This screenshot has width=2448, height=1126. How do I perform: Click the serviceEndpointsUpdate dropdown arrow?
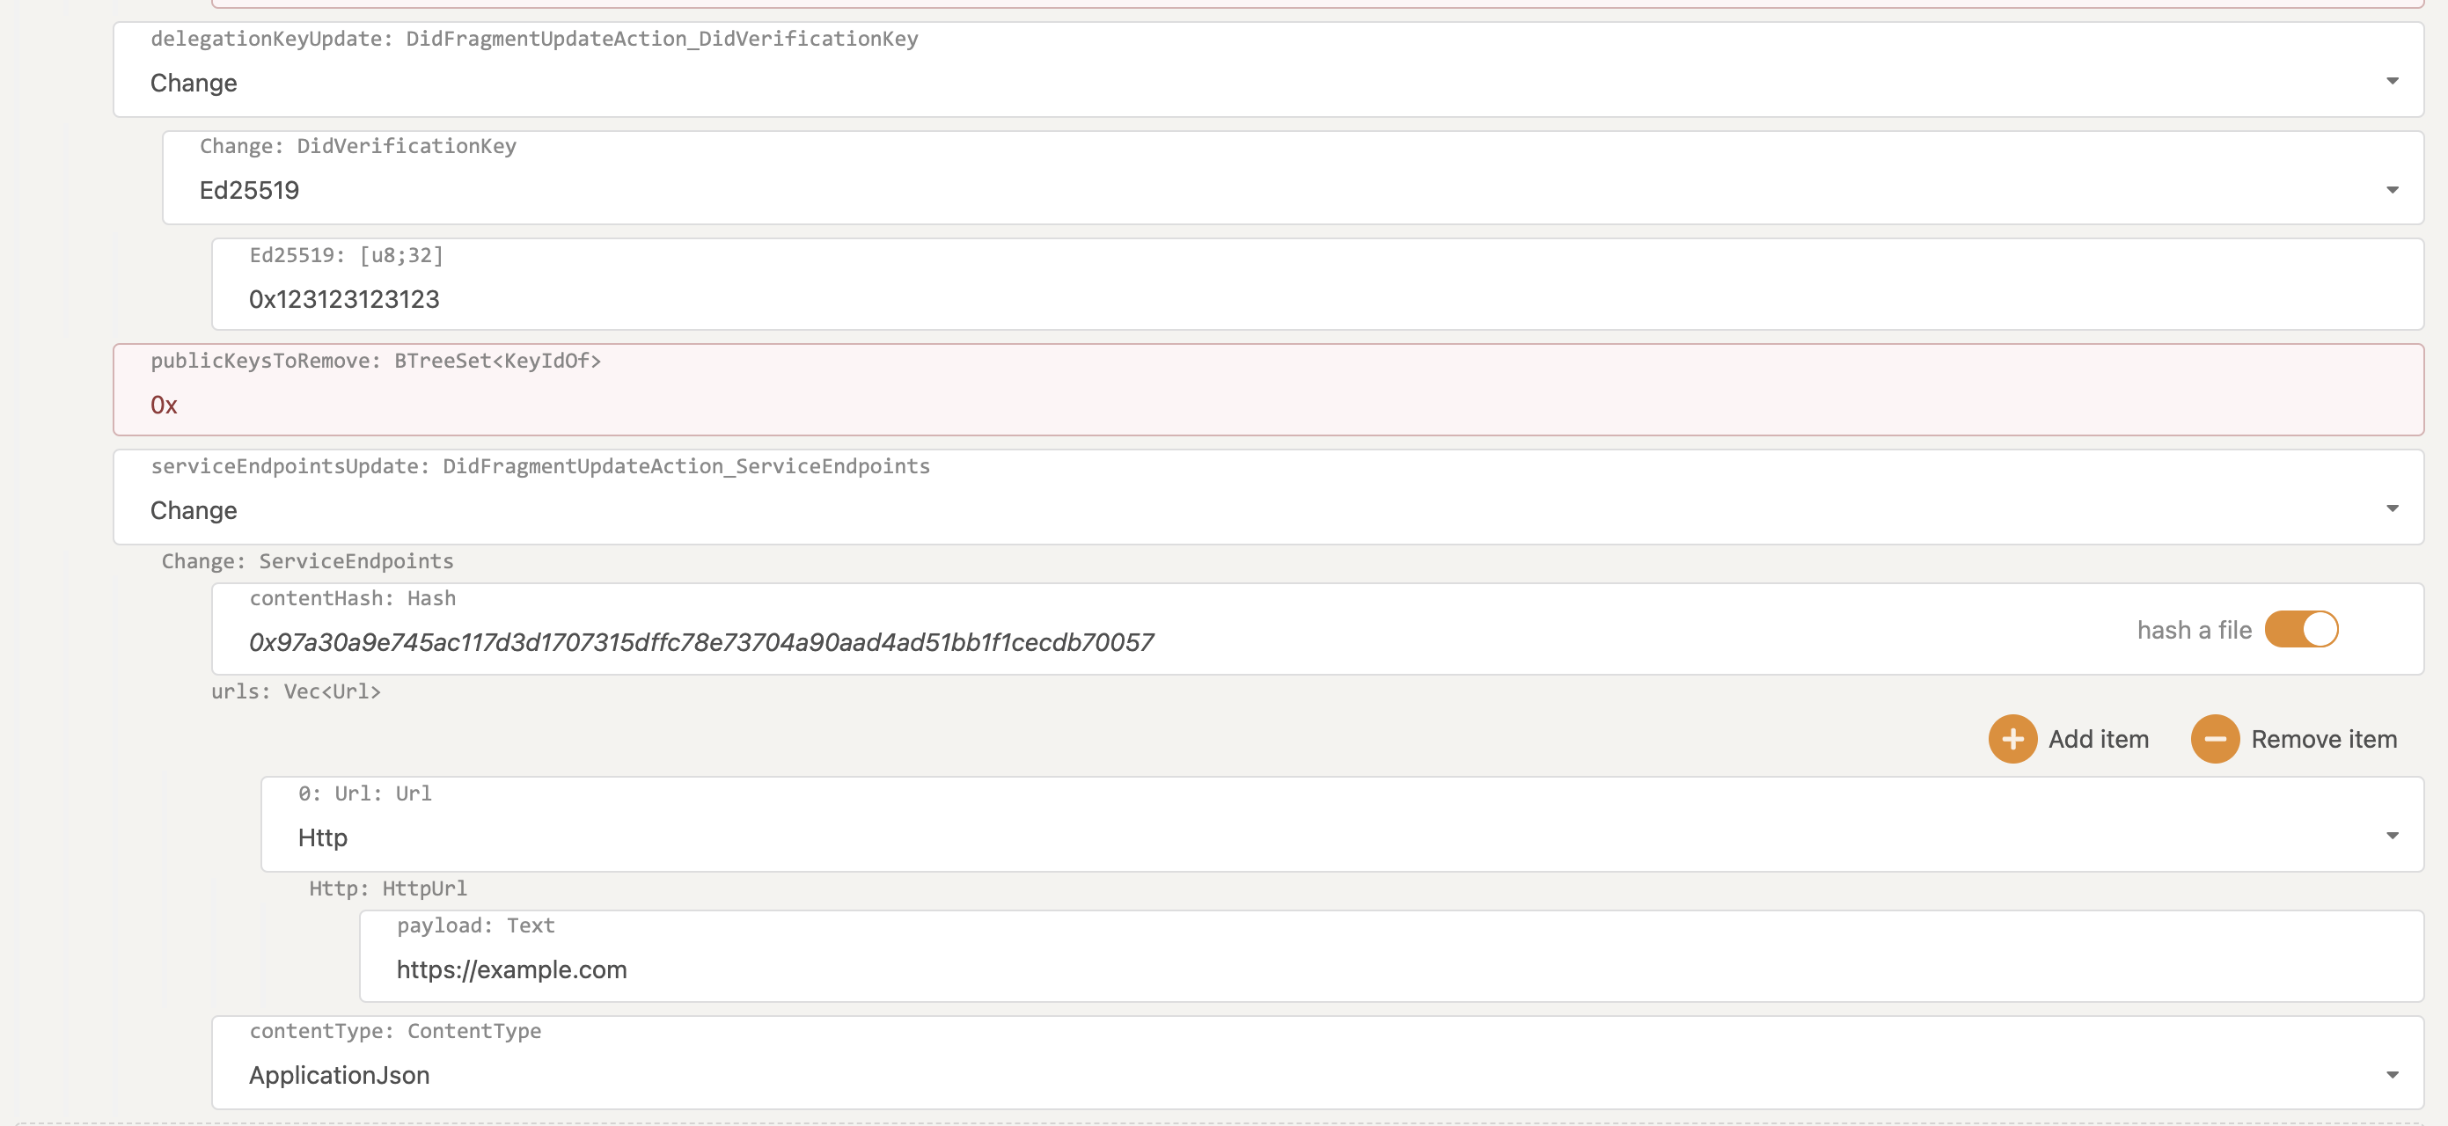click(2392, 509)
